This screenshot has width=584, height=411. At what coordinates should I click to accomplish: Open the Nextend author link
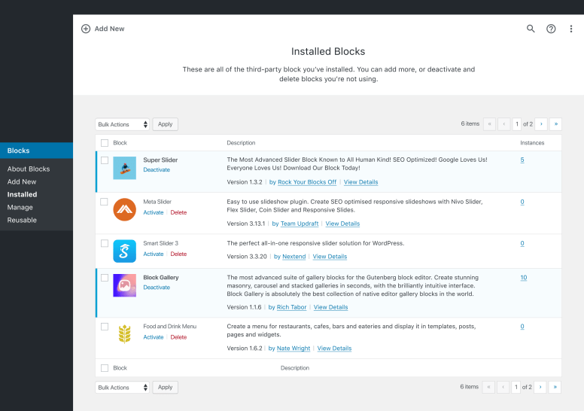click(294, 257)
